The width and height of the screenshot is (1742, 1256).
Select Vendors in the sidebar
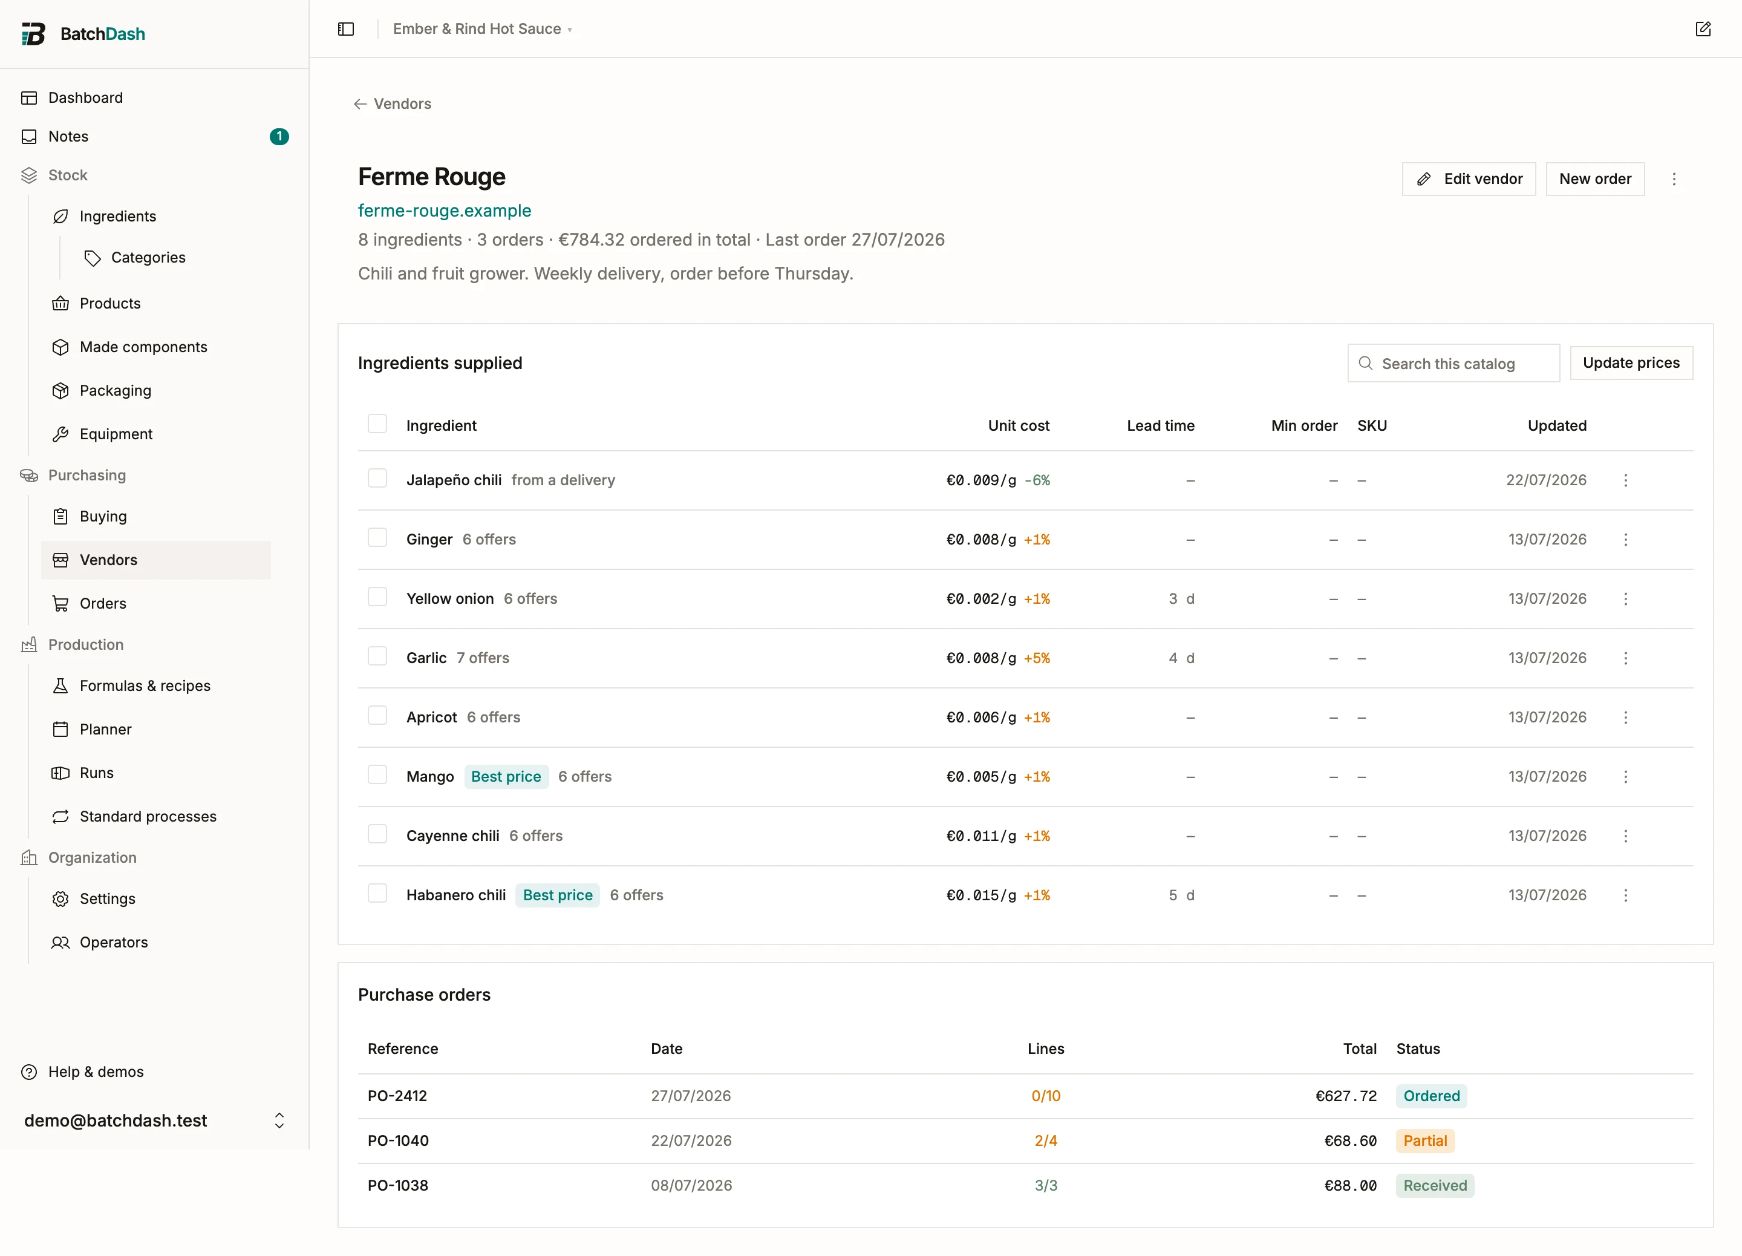(156, 560)
